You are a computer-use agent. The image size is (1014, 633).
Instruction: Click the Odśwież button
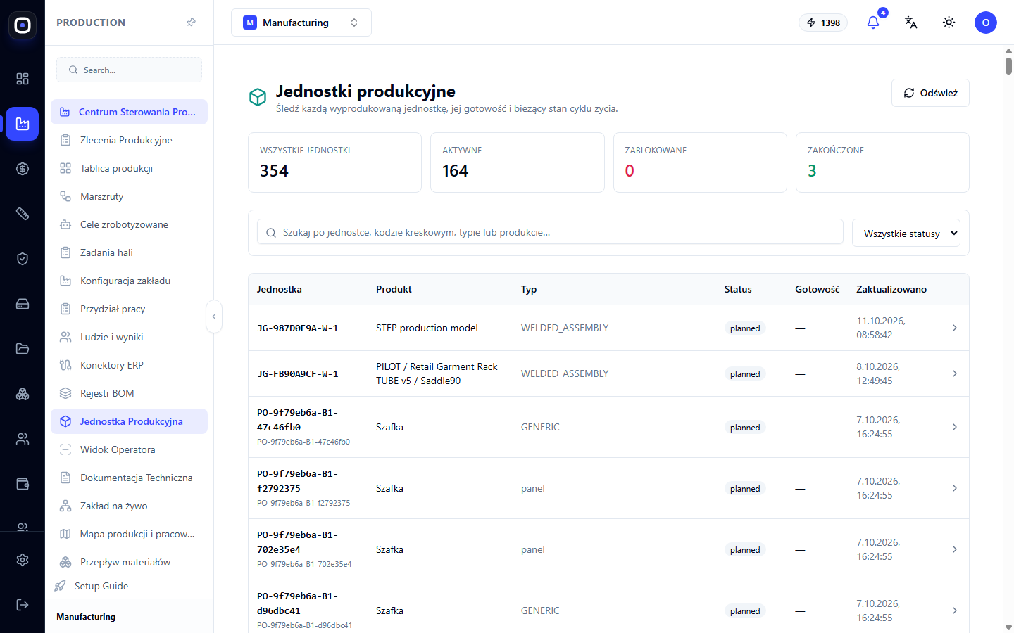930,93
